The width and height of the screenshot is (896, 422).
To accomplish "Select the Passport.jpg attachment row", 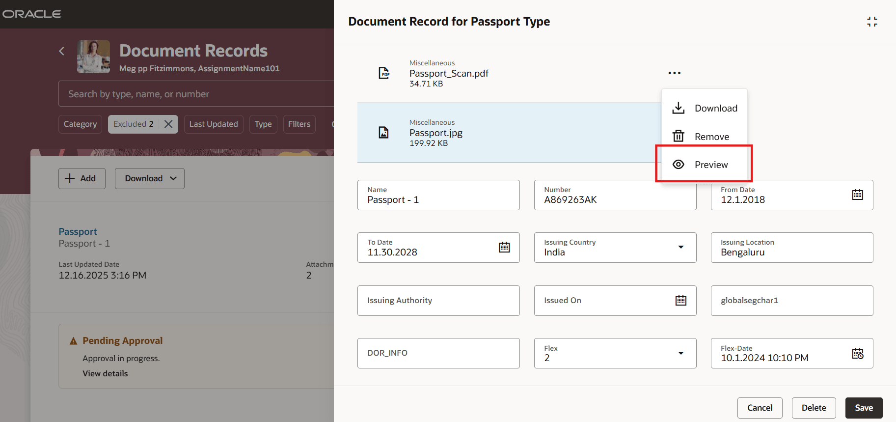I will pos(509,133).
